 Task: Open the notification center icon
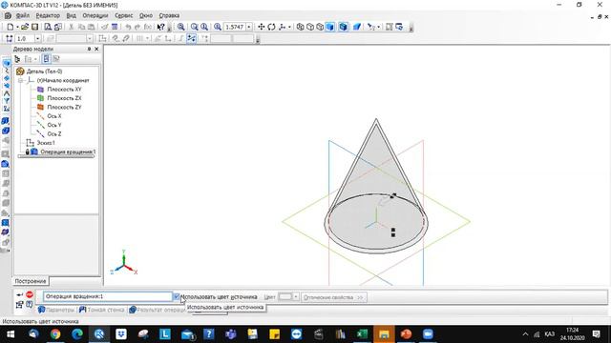tap(596, 334)
